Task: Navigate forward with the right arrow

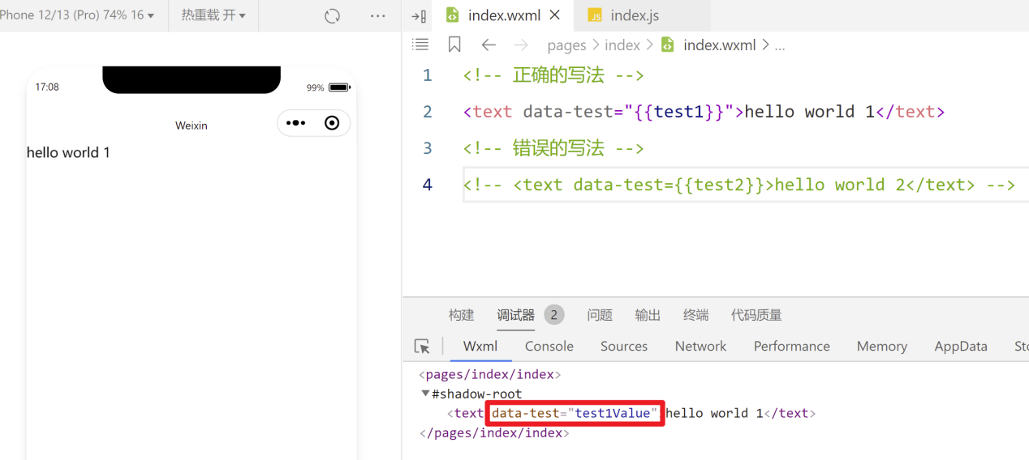Action: 520,45
